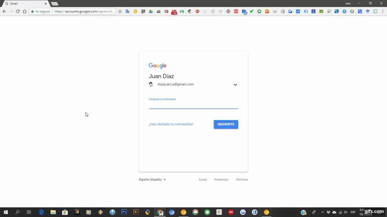Open Task View on taskbar
Viewport: 387px width, 217px height.
pyautogui.click(x=29, y=212)
